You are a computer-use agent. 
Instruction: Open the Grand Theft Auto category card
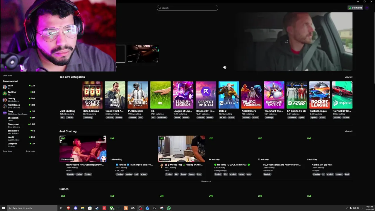pos(115,95)
